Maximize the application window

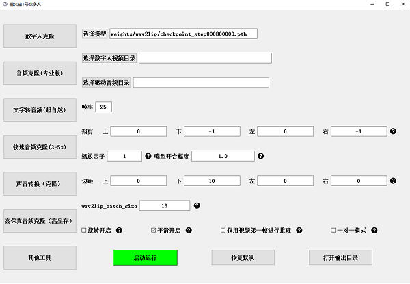pyautogui.click(x=387, y=4)
